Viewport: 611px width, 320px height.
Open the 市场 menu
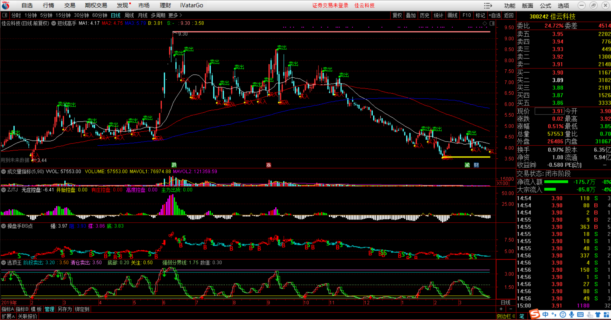pyautogui.click(x=144, y=5)
